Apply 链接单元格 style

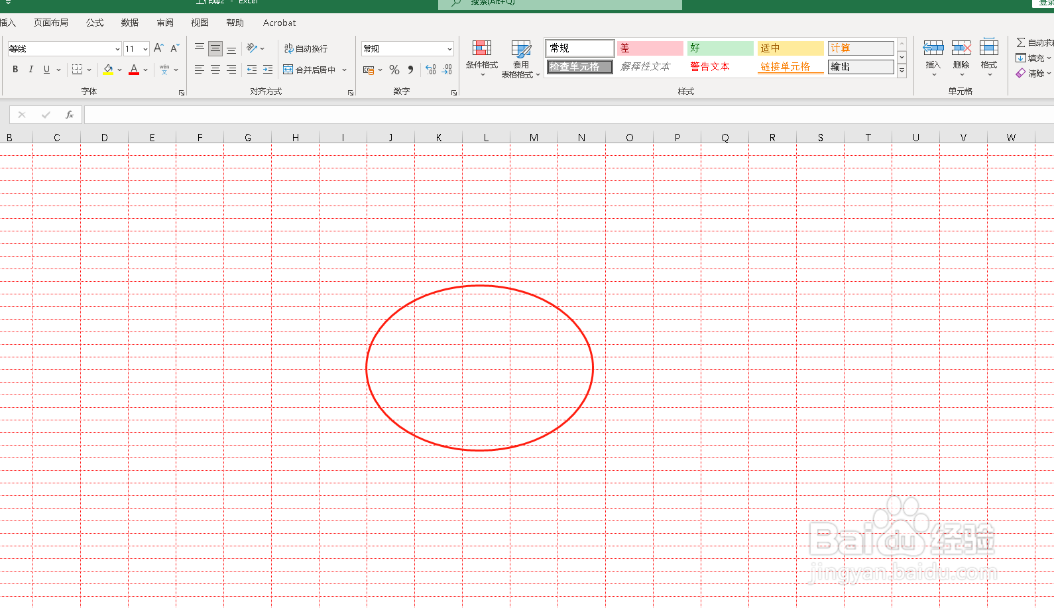[791, 67]
